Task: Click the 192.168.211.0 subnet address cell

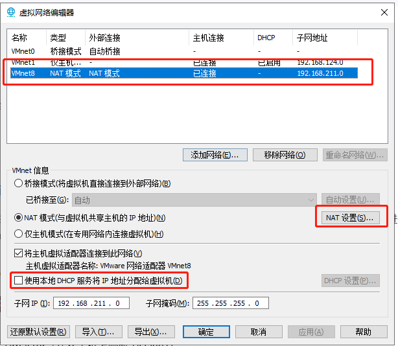Action: tap(320, 73)
